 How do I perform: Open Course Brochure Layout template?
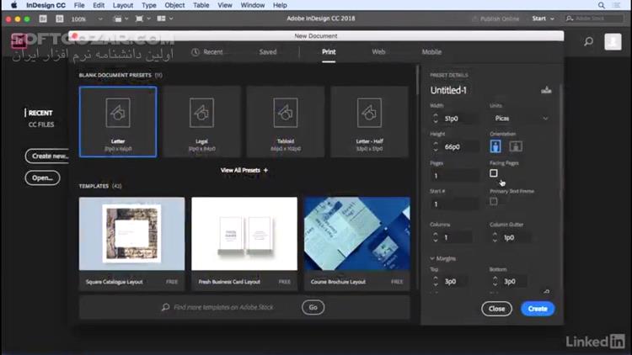357,244
